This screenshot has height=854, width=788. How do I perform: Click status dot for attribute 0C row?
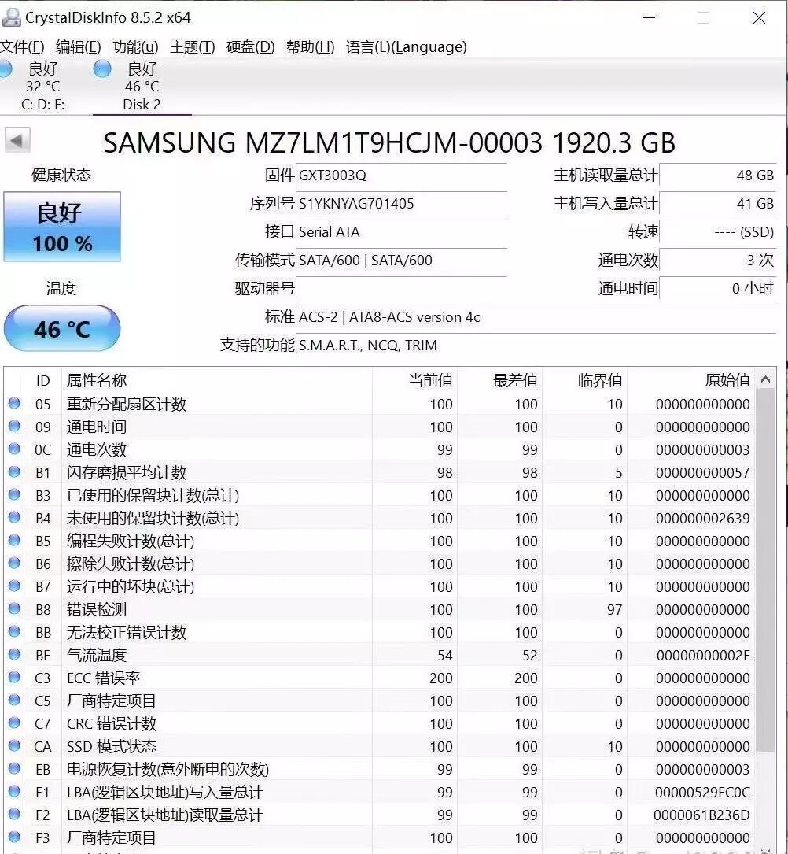14,449
